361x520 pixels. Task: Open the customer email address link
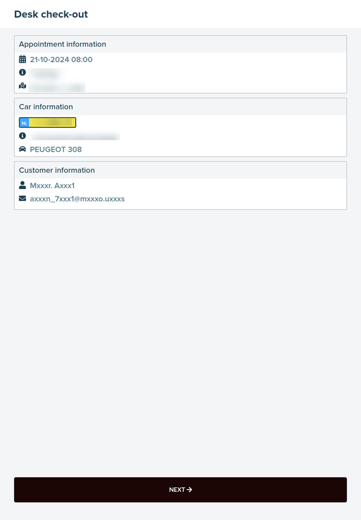(77, 199)
